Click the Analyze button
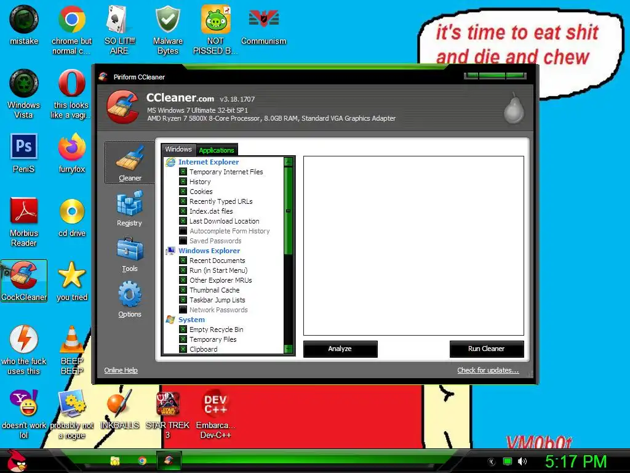 pos(340,349)
